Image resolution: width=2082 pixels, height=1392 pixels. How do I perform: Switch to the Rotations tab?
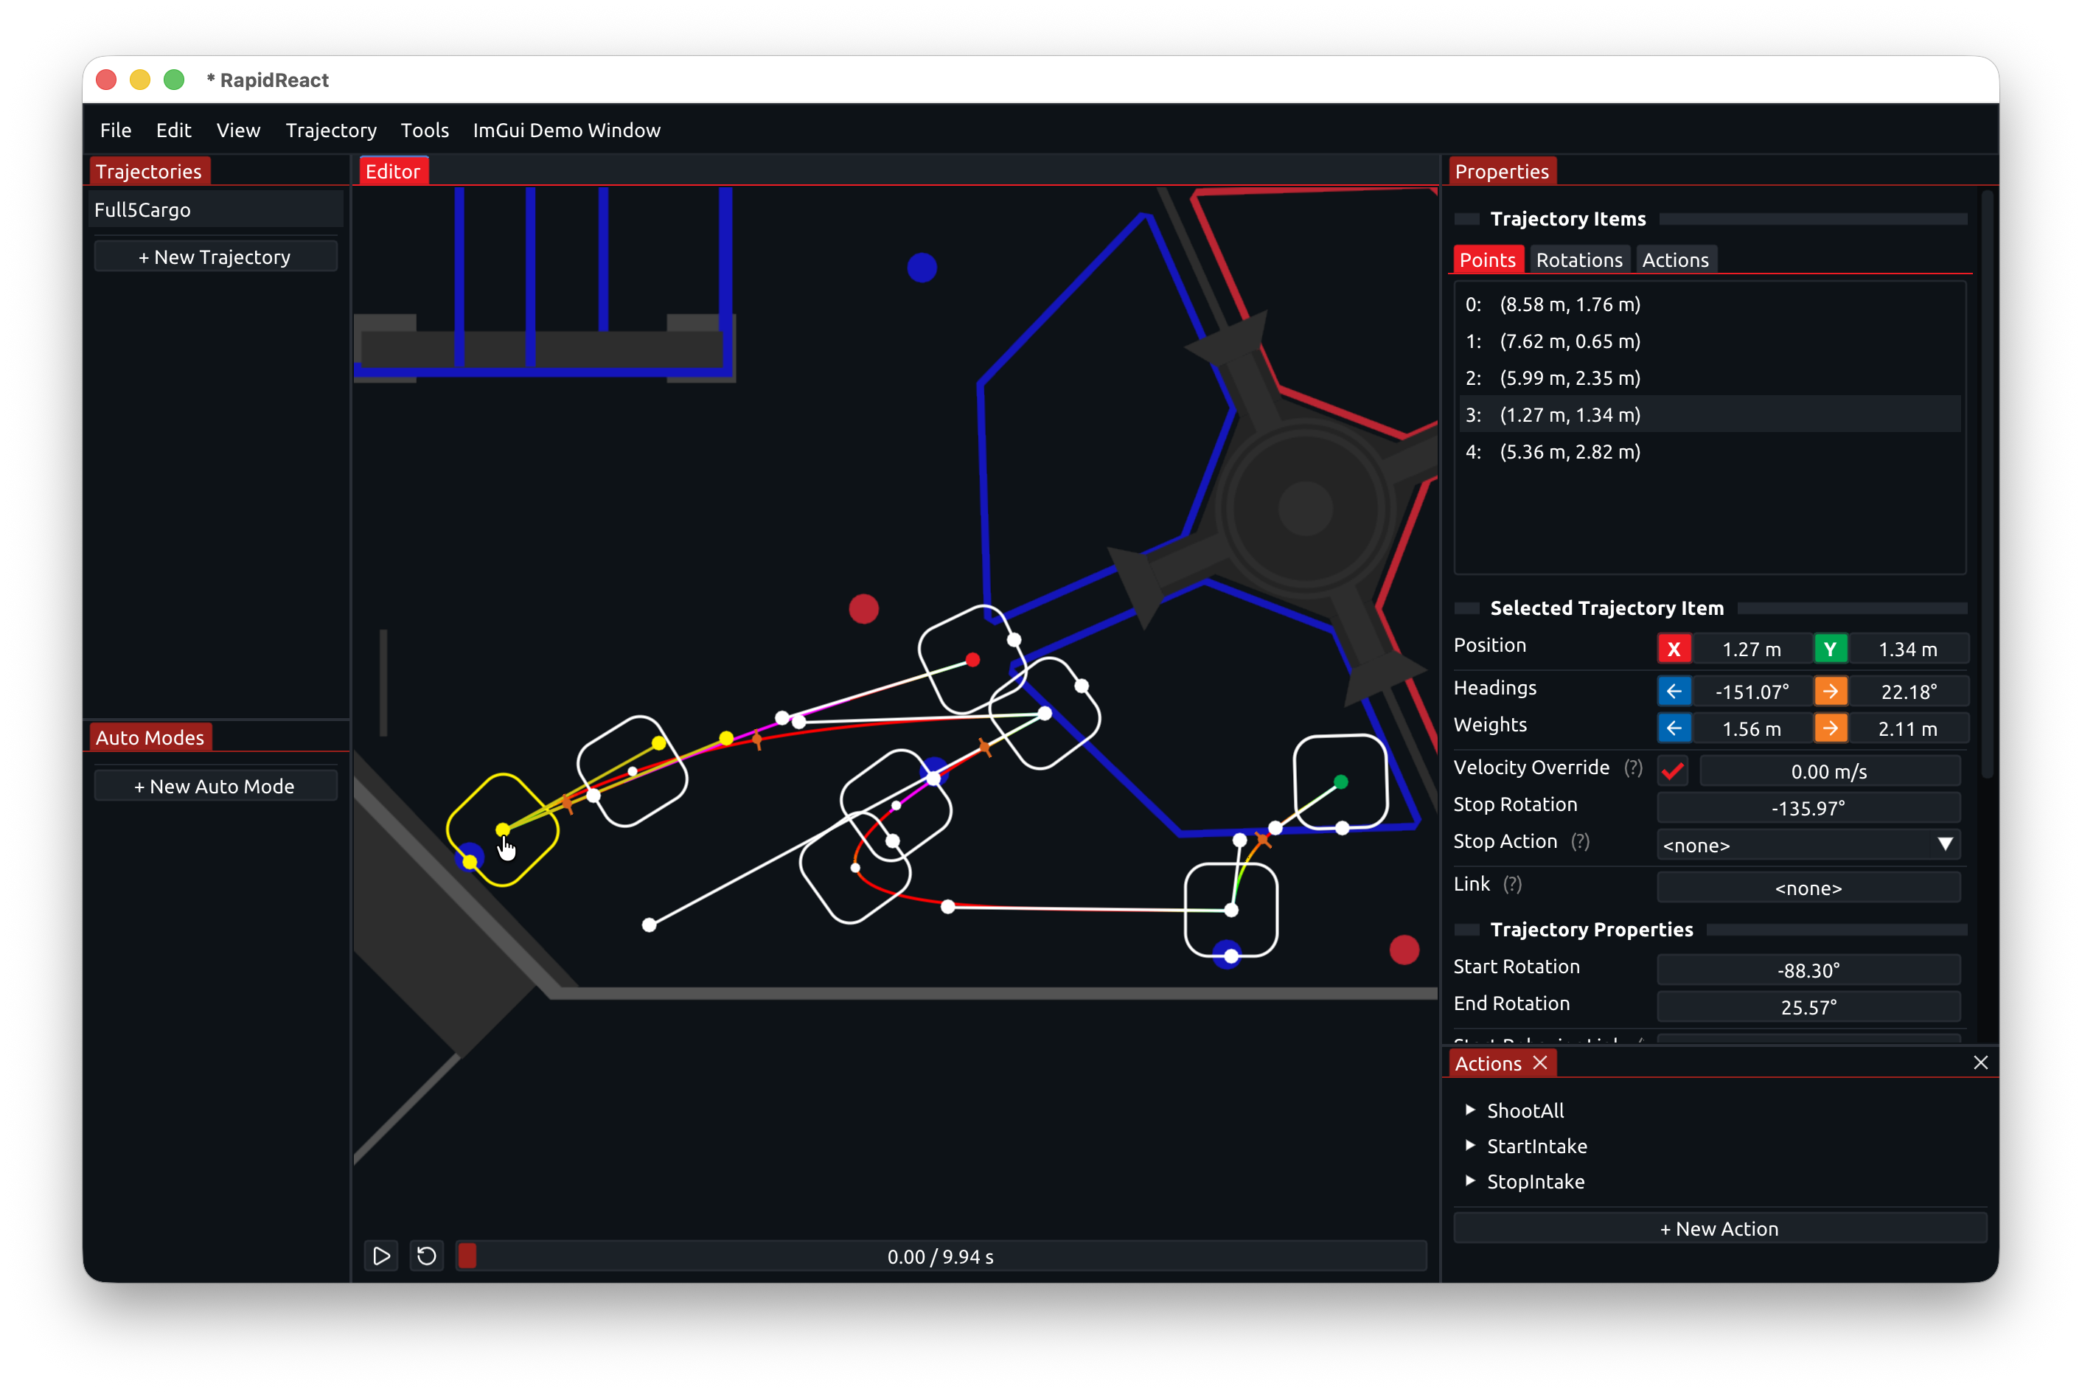tap(1578, 260)
